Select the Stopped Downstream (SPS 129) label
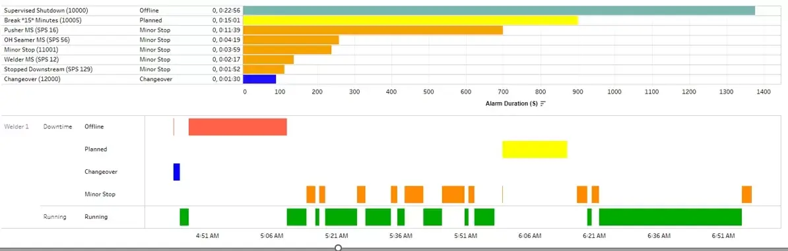The height and width of the screenshot is (251, 788). 48,69
